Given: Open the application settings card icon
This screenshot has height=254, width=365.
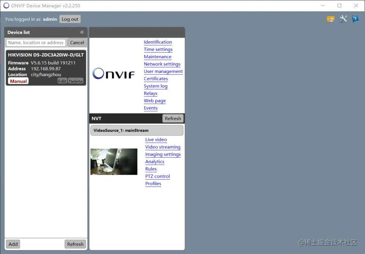Looking at the screenshot, I should (x=331, y=19).
